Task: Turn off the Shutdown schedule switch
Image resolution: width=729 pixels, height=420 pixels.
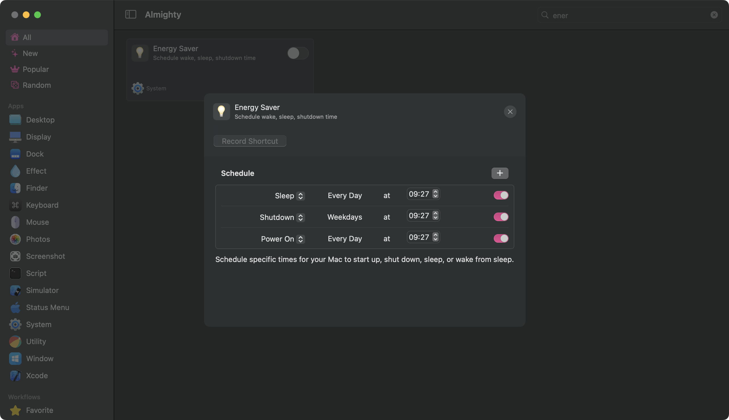Action: (501, 217)
